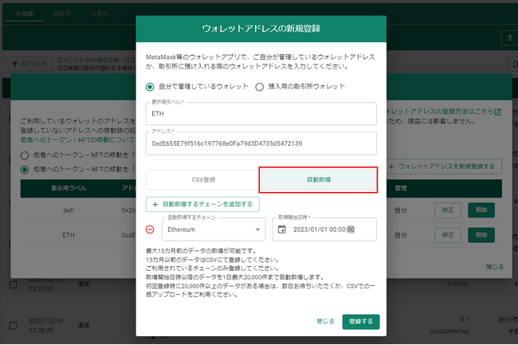Click 閉じる in the registration dialog
Screen dimensions: 518x345
point(325,321)
